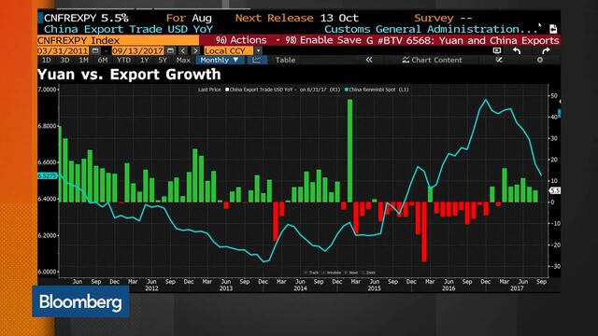Step date range forward with right arrow
This screenshot has width=598, height=336.
(195, 50)
